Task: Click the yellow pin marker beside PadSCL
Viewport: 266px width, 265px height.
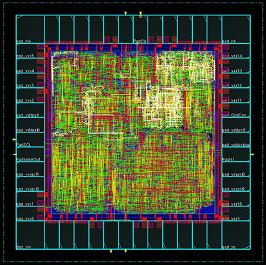Action: click(14, 139)
